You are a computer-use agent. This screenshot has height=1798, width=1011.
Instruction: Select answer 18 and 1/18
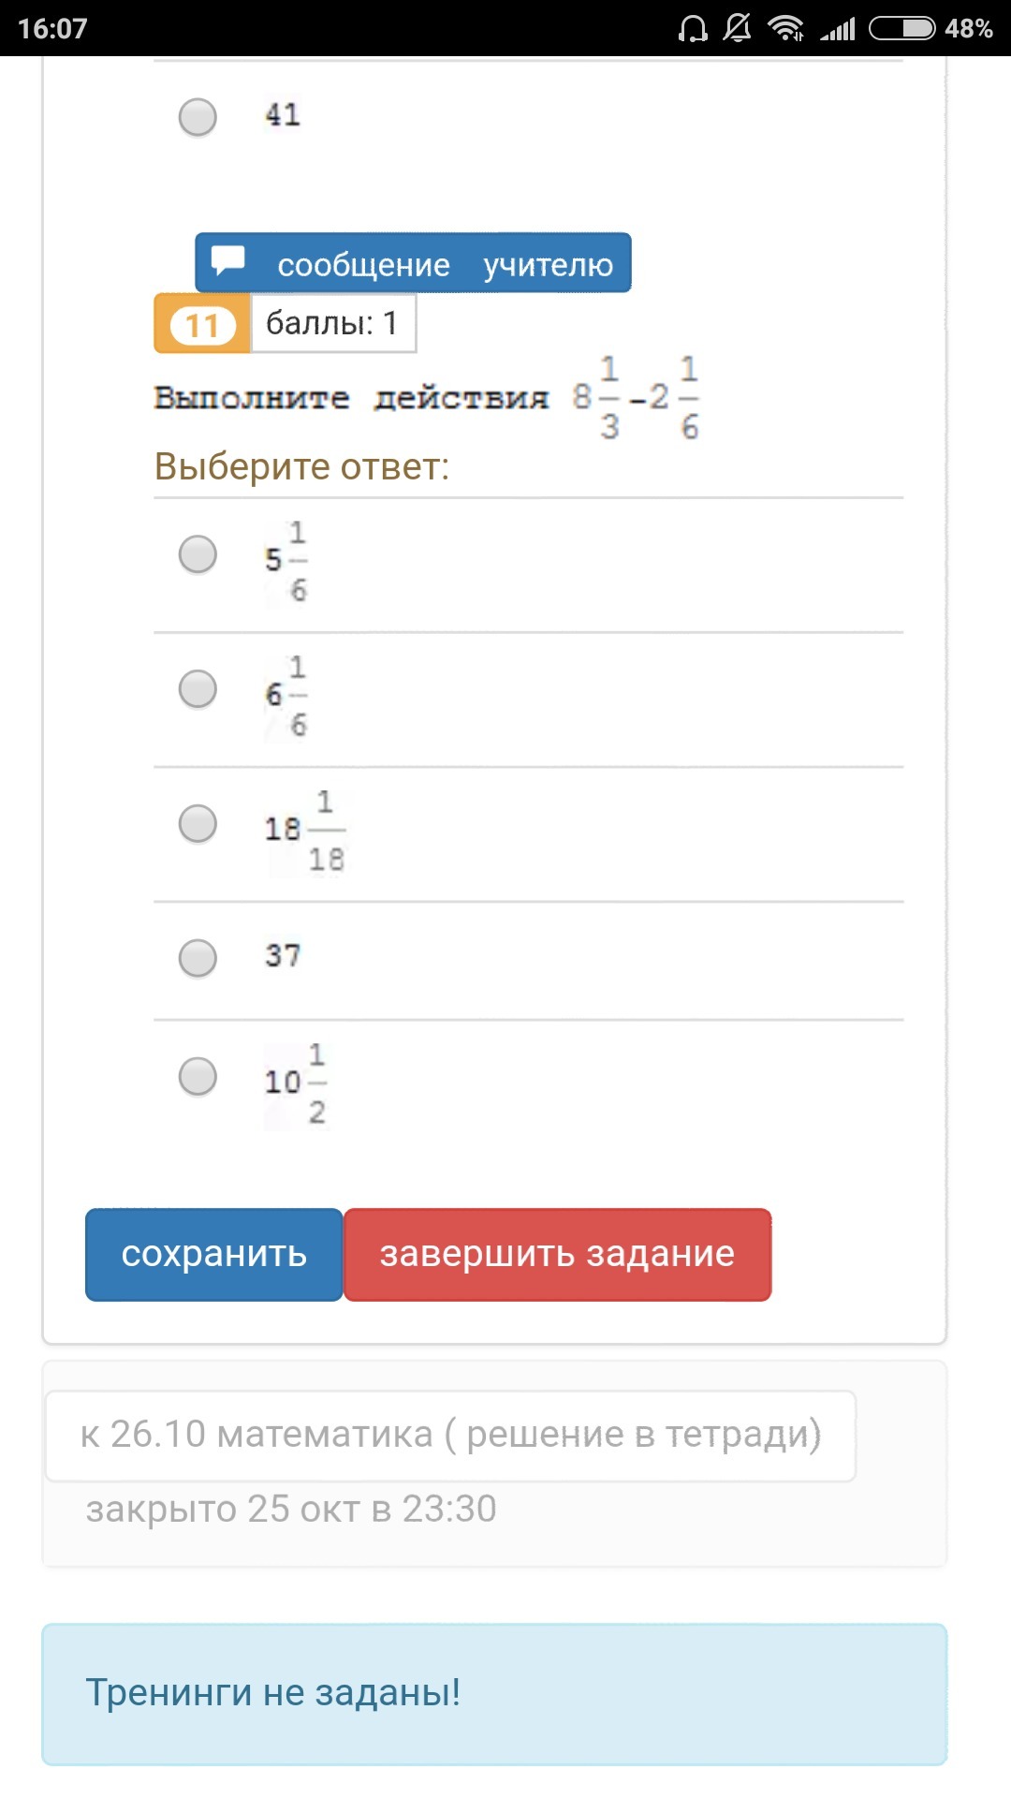coord(198,824)
